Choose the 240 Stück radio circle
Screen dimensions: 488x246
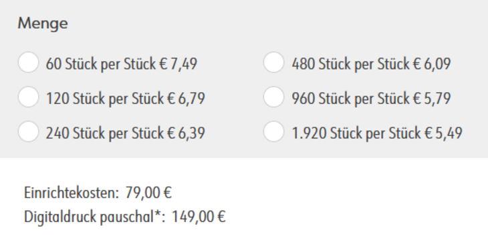click(28, 131)
